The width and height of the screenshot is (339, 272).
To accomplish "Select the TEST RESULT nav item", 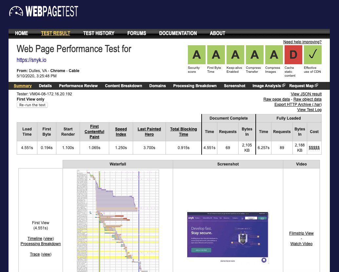I will tap(55, 33).
